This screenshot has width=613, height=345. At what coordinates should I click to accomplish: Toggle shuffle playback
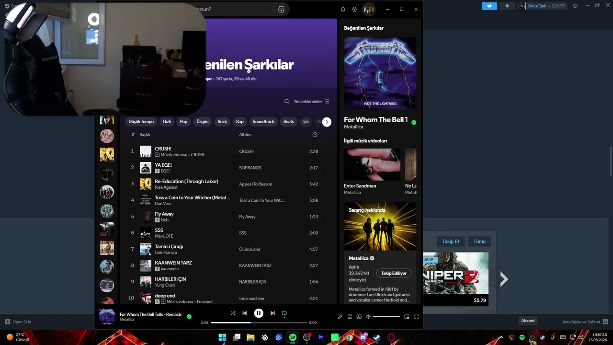(x=233, y=313)
